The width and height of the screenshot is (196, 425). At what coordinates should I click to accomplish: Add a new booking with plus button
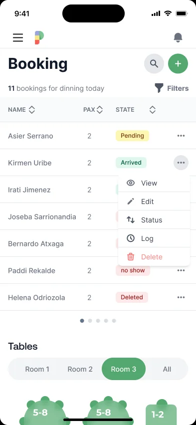pos(178,64)
